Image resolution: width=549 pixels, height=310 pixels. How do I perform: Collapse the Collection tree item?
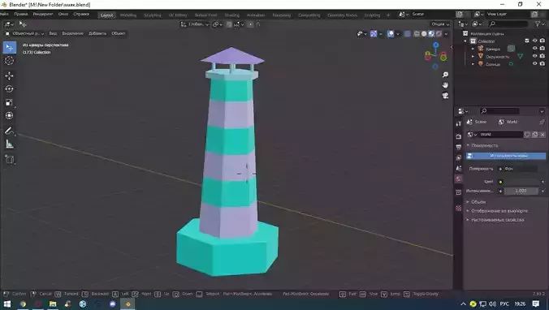click(465, 41)
